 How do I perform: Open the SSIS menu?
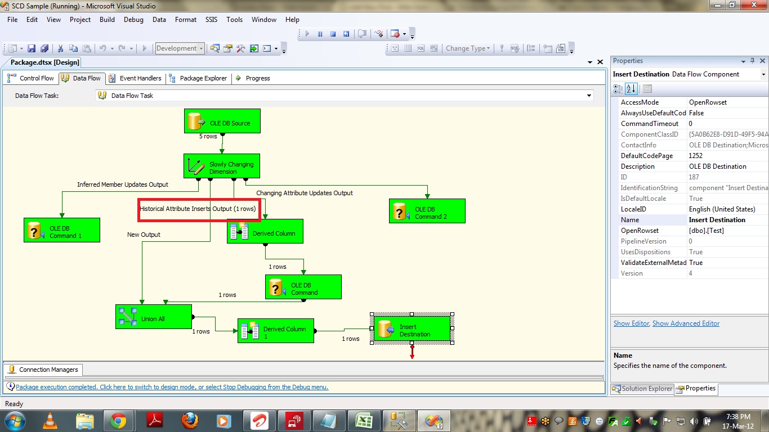[x=211, y=19]
